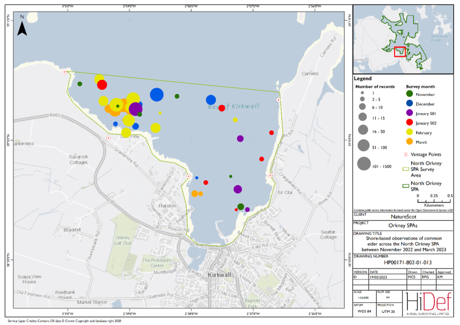Click the vantage point marker on Grainshore Rd
This screenshot has width=460, height=325.
[109, 138]
